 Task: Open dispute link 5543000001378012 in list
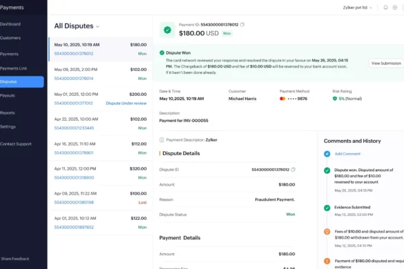pos(74,54)
